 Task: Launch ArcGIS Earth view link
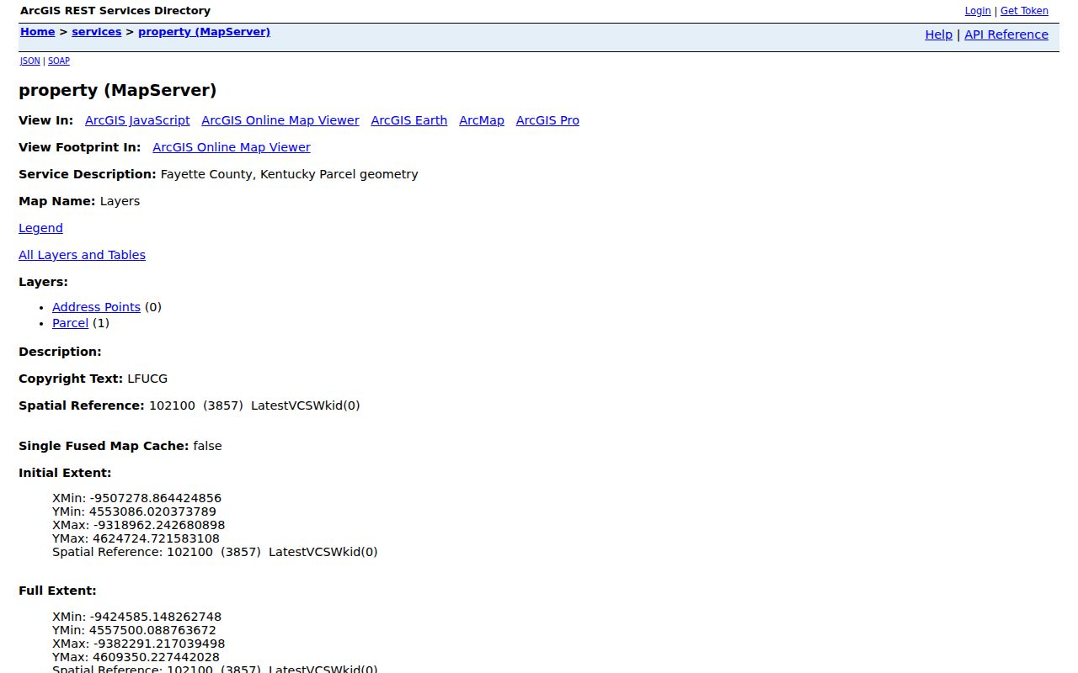coord(409,120)
